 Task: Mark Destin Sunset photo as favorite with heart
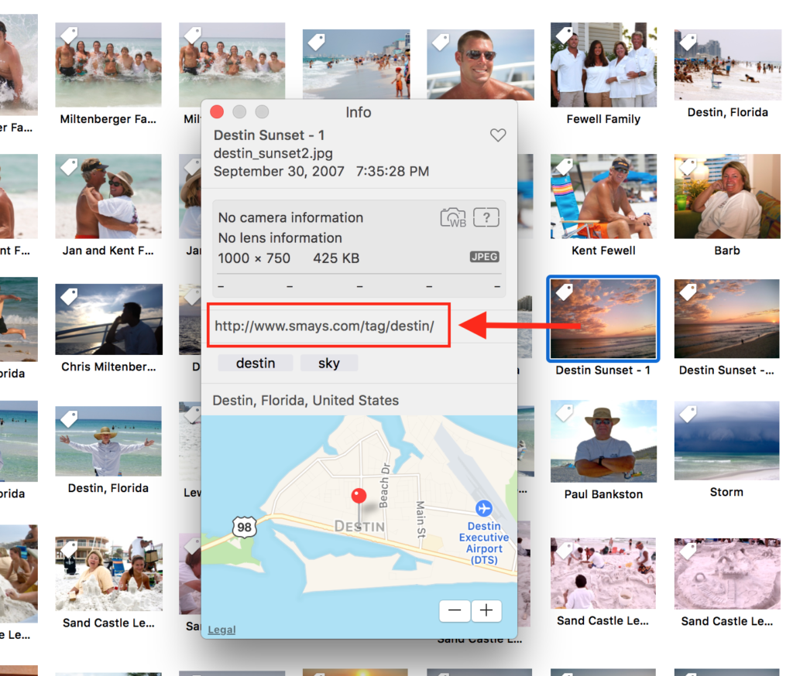pyautogui.click(x=498, y=135)
